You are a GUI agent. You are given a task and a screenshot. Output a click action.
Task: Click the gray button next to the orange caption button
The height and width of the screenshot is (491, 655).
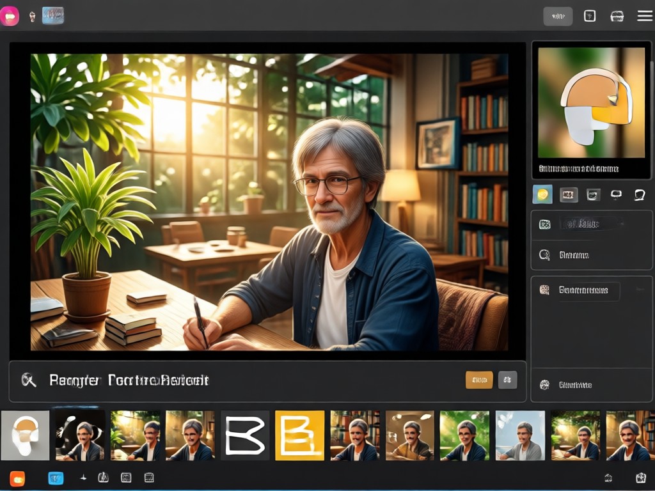tap(507, 380)
